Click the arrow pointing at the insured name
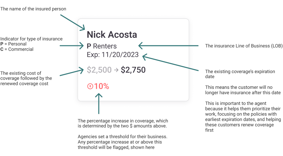 [x=73, y=22]
